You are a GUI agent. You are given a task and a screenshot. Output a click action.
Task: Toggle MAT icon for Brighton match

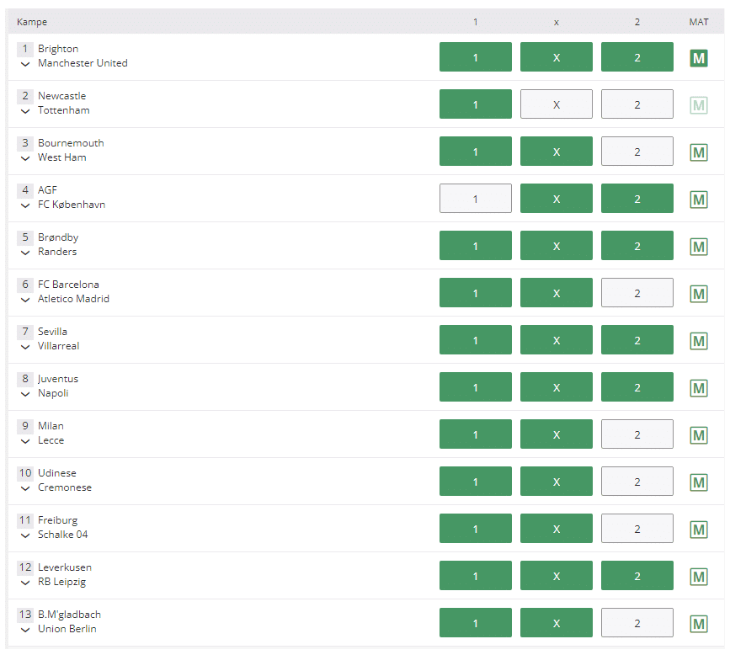[x=698, y=58]
